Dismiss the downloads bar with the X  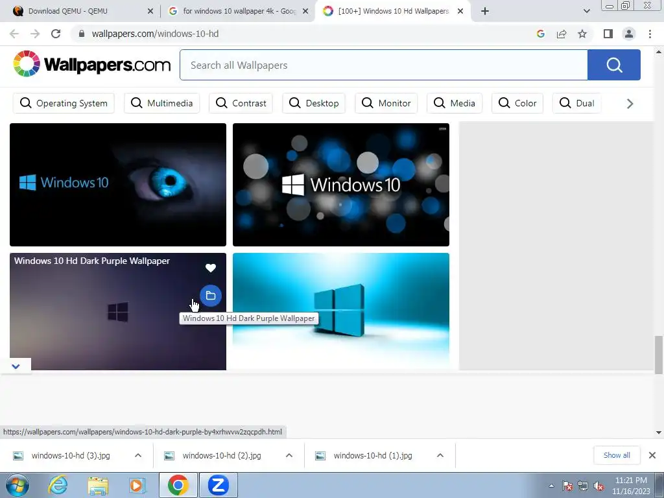click(x=652, y=455)
